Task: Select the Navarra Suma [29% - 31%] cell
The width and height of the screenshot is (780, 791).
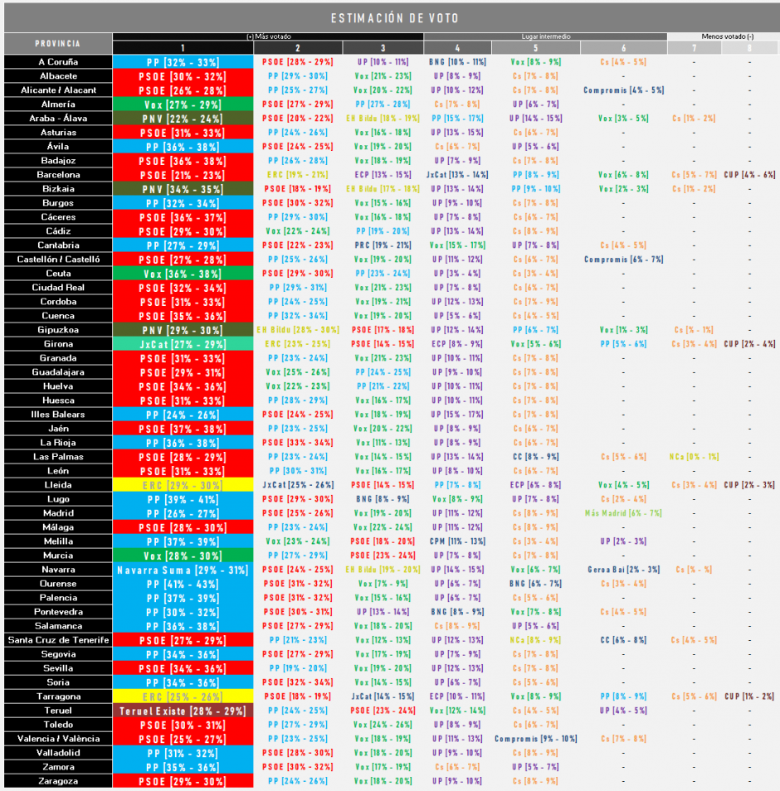Action: [183, 570]
